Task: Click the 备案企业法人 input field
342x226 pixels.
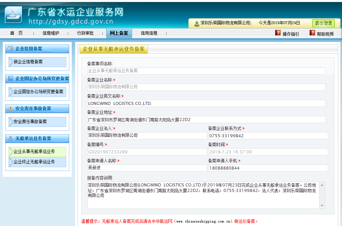Action: tap(147, 136)
